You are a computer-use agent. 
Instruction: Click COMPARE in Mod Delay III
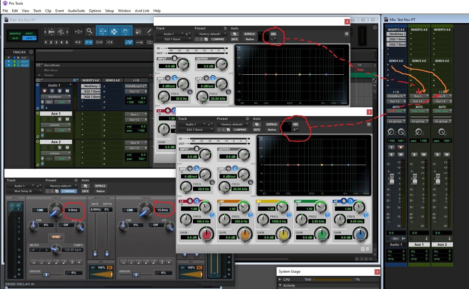[x=68, y=191]
